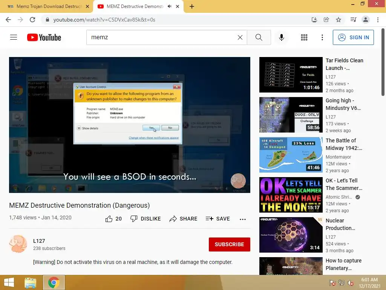386x290 pixels.
Task: Bookmark this page with the star icon
Action: [x=339, y=20]
